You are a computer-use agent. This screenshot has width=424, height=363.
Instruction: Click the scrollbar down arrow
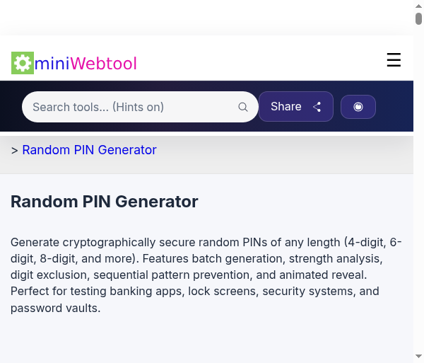click(418, 357)
